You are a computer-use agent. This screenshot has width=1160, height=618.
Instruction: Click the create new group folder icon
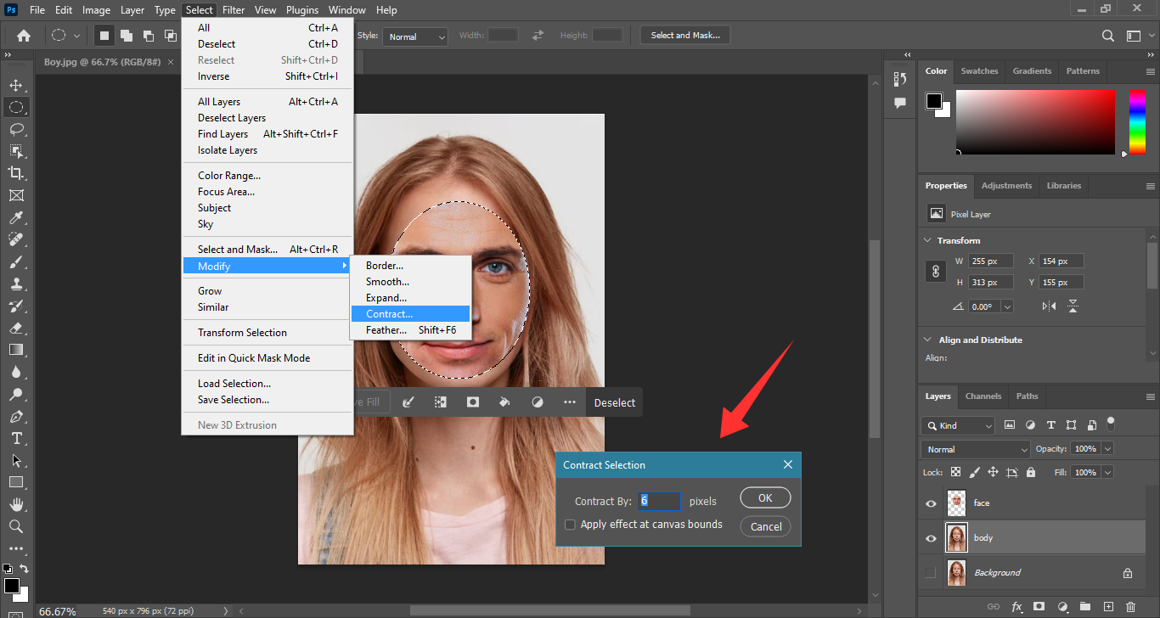click(x=1085, y=607)
